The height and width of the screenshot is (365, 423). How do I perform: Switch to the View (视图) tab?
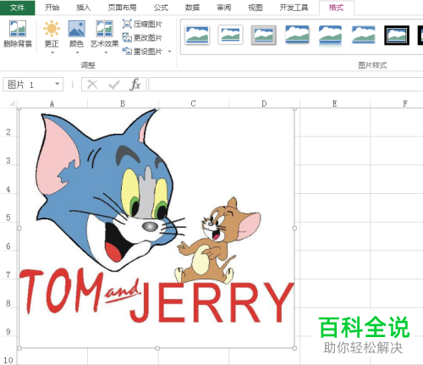point(255,8)
